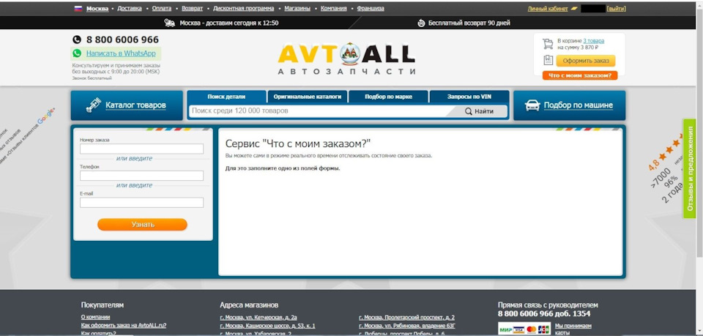Click the Написать в WhatsApp link
This screenshot has height=336, width=703.
tap(121, 53)
